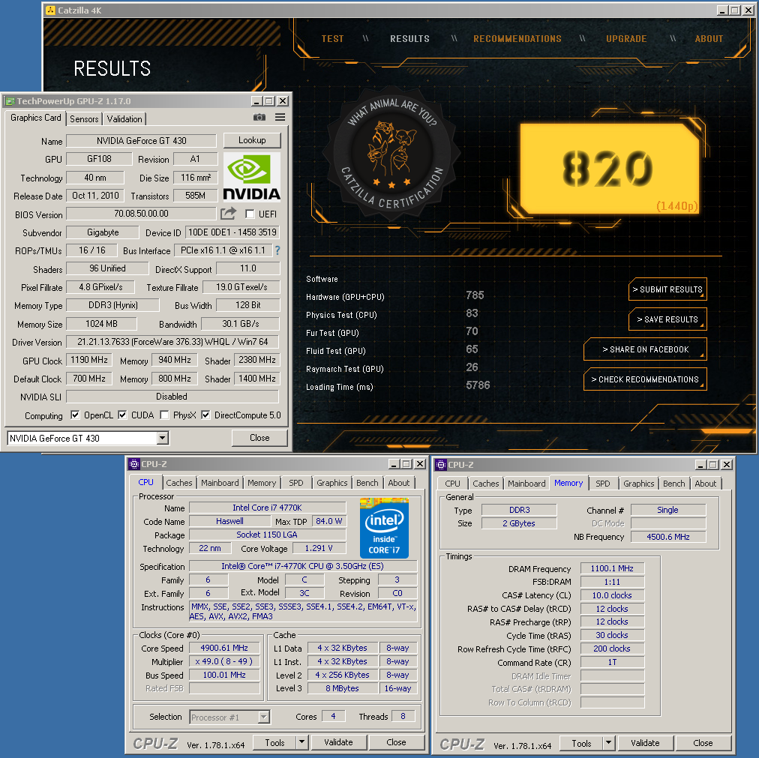Open the Memory tab in left CPU-Z
The width and height of the screenshot is (759, 758).
coord(262,483)
